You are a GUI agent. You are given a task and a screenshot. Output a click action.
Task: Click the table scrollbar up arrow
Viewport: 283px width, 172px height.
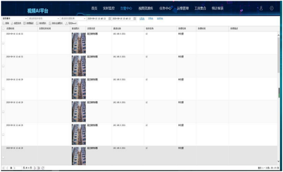[x=278, y=35]
